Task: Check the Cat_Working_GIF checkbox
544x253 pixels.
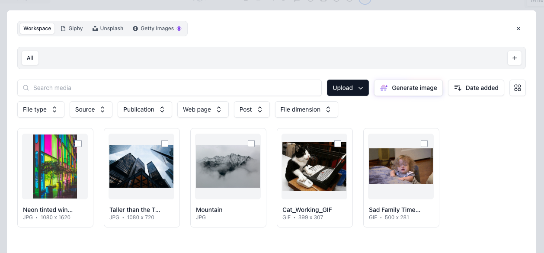Action: [338, 144]
